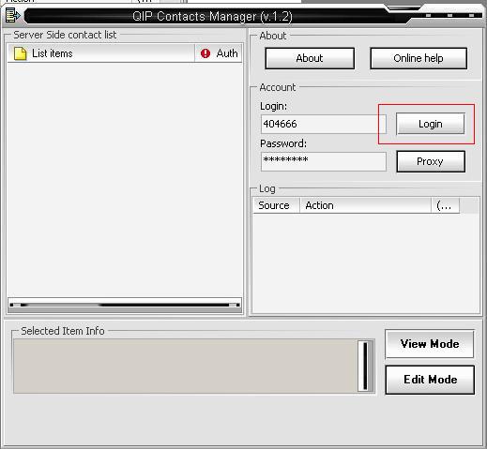Image resolution: width=487 pixels, height=449 pixels.
Task: Click the Selected Item Info vertical scrollbar
Action: pyautogui.click(x=365, y=366)
